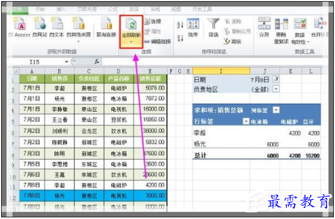Select column I header

point(221,71)
